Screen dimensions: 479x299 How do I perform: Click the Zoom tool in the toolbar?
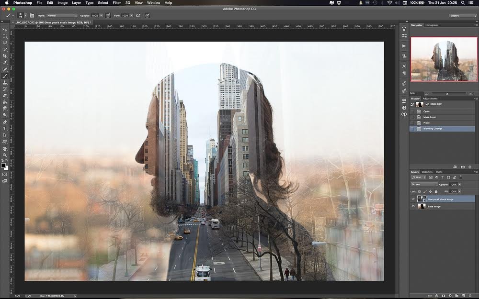pos(5,155)
